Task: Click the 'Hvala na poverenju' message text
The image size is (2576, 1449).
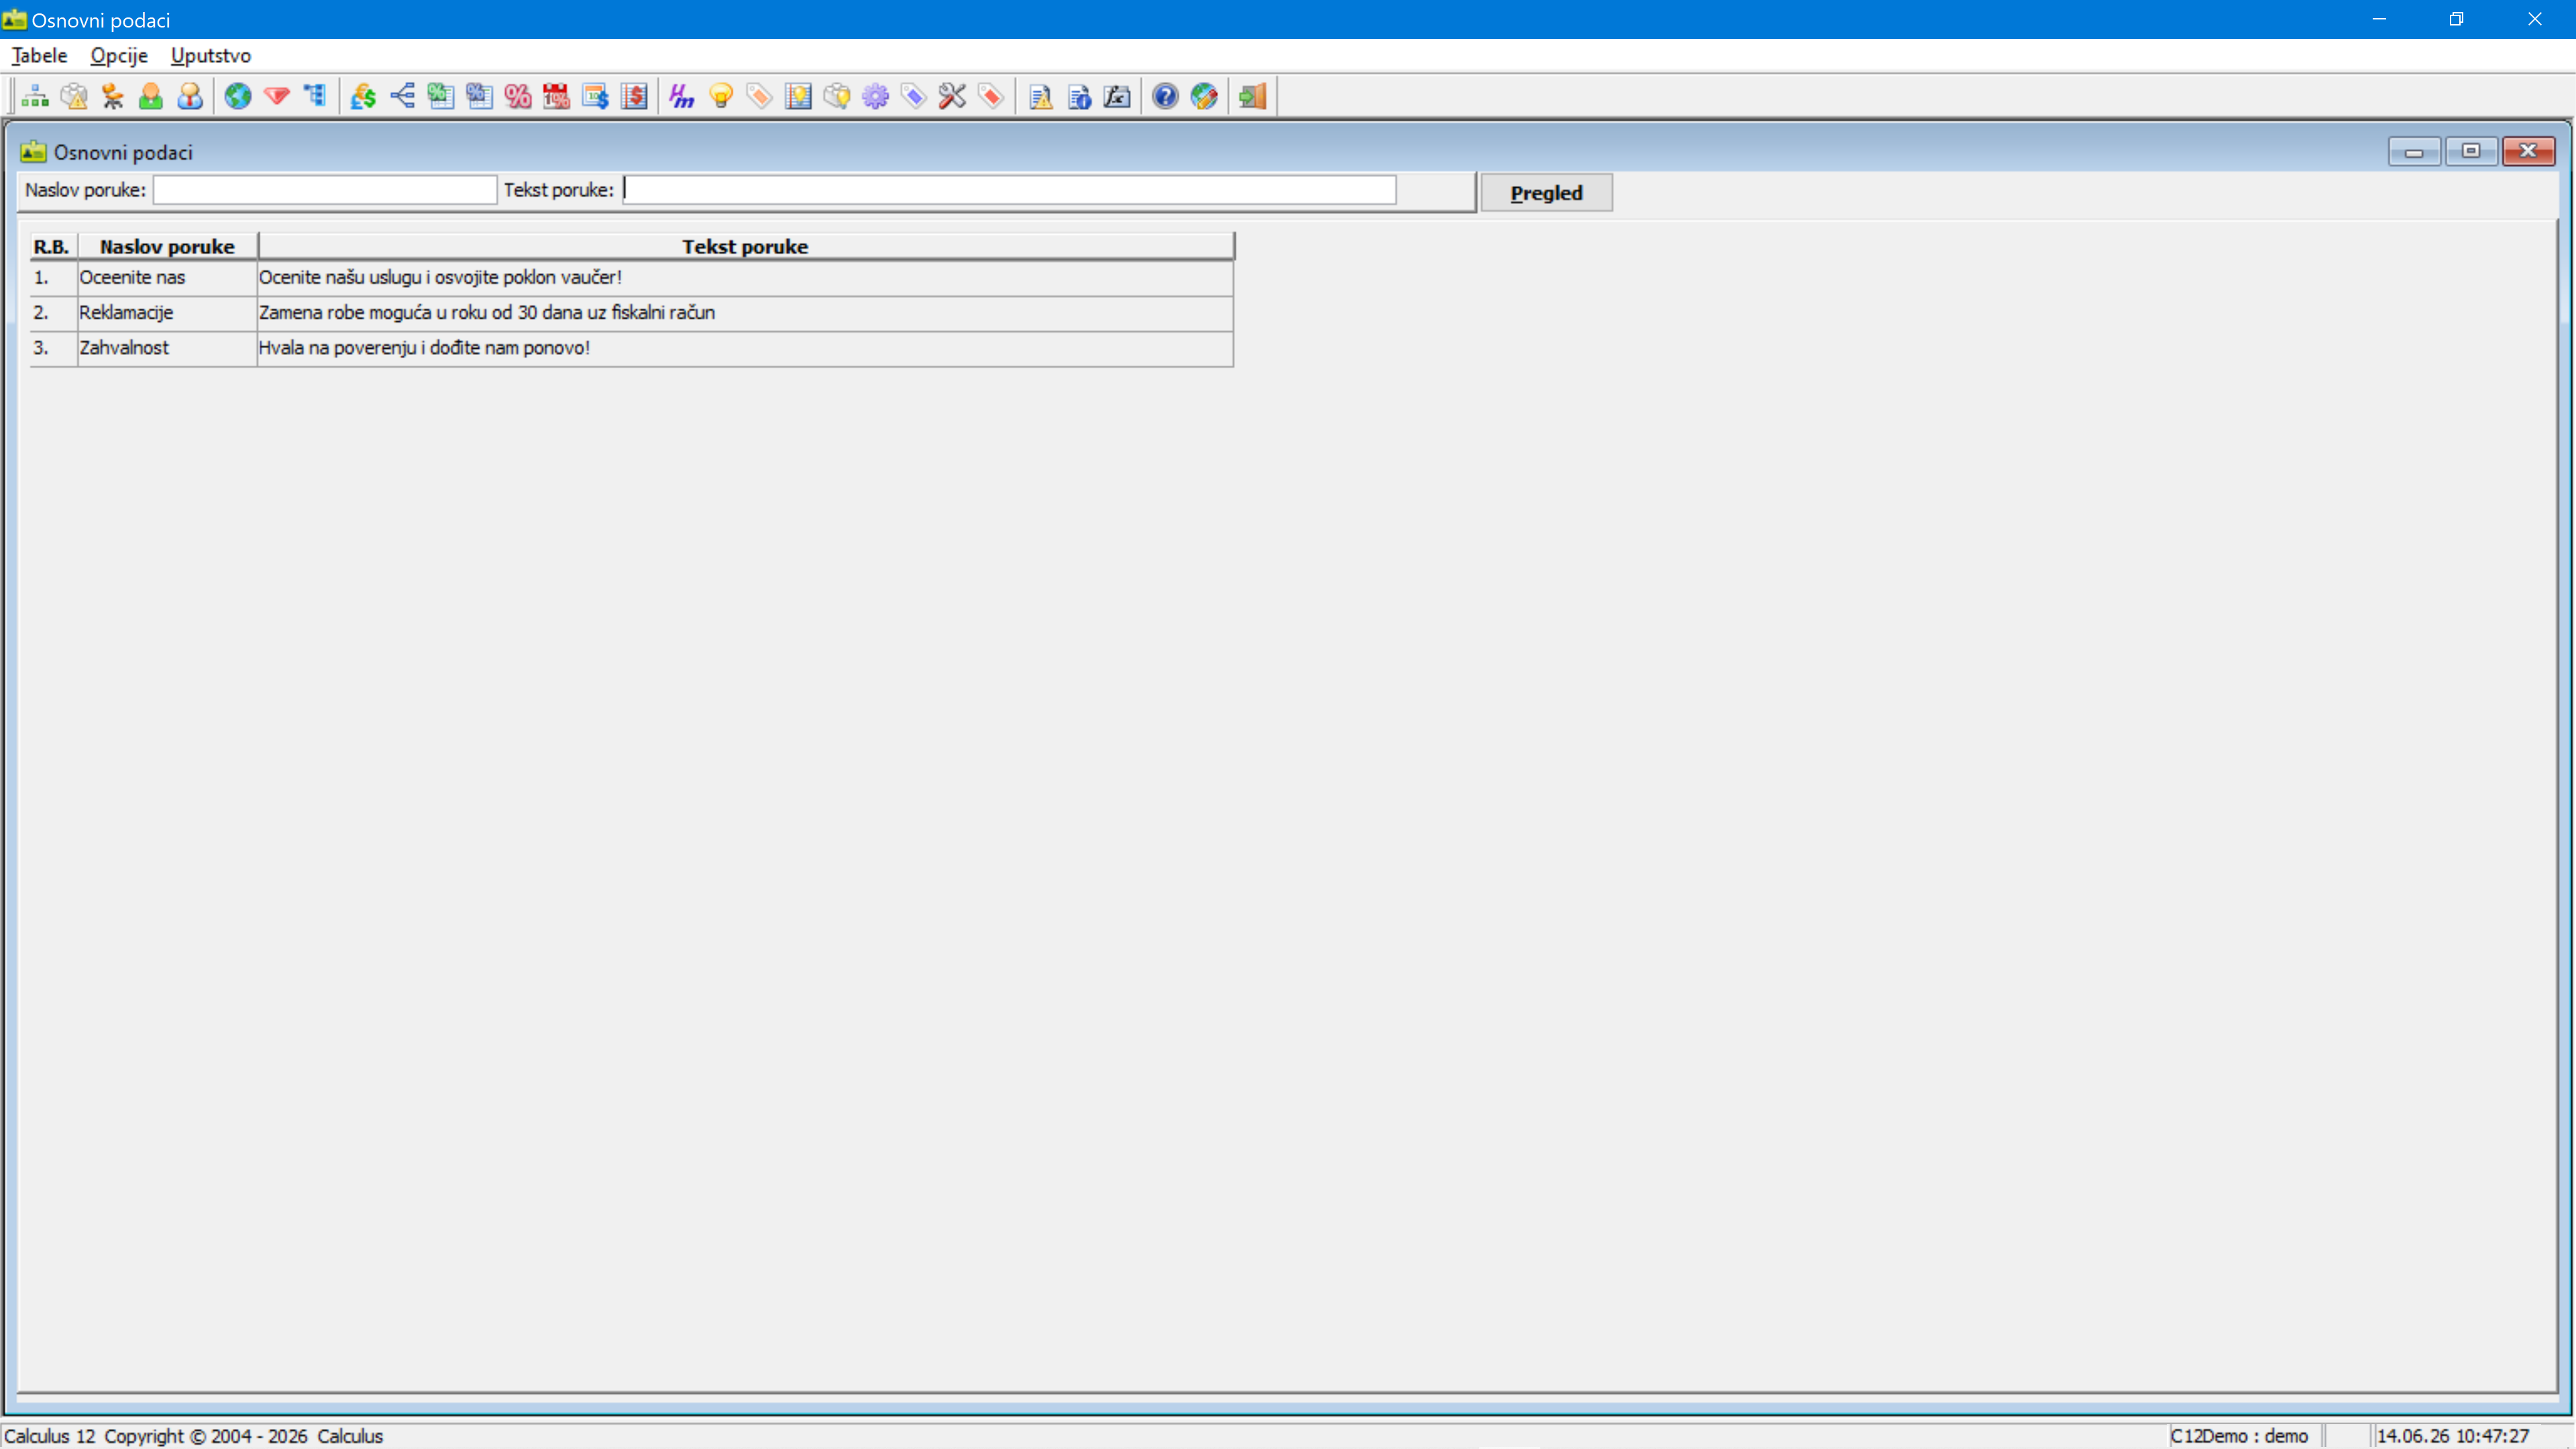Action: (424, 347)
